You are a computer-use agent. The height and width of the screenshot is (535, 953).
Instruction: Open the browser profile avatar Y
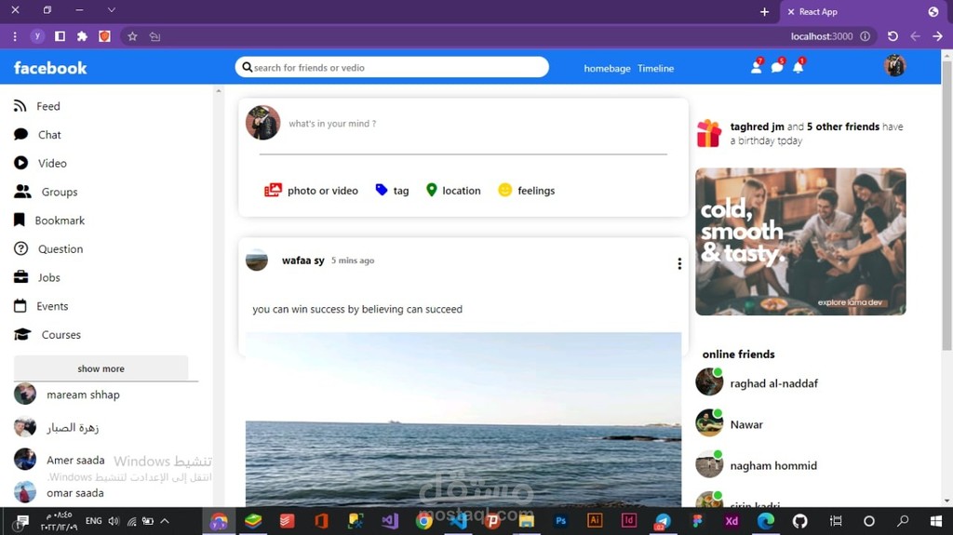click(x=37, y=36)
